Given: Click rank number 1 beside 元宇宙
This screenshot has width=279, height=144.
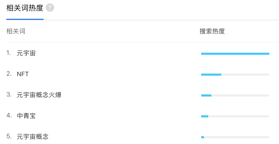Looking at the screenshot, I should pyautogui.click(x=9, y=53).
